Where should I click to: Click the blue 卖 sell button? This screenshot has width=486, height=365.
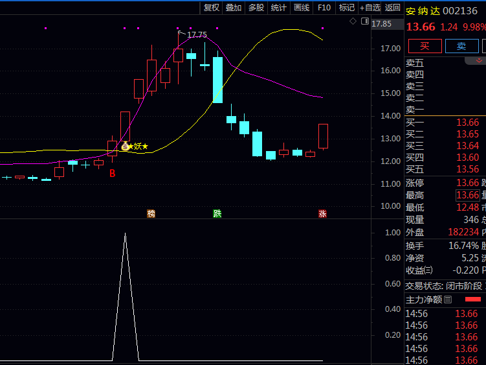click(461, 46)
